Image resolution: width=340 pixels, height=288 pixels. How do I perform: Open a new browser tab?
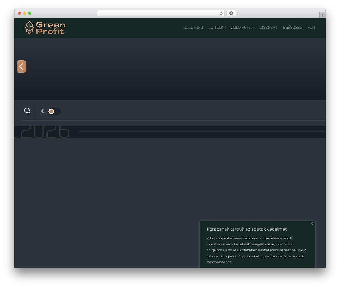coord(322,15)
